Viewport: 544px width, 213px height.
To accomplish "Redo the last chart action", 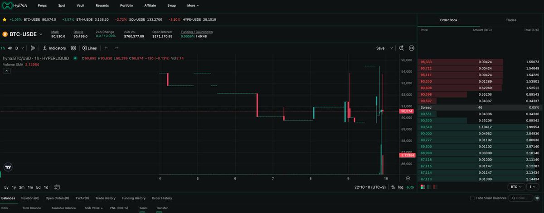I will point(117,48).
